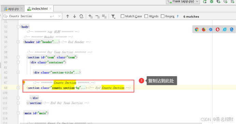Collapse closing div fold on line 110
236x124 pixels.
[18, 98]
